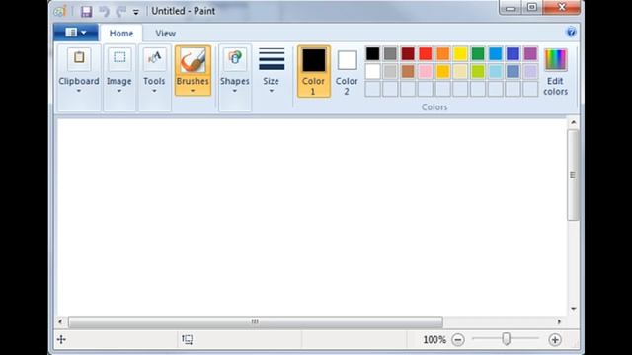Click the Shapes icon
The image size is (632, 355).
coord(235,58)
